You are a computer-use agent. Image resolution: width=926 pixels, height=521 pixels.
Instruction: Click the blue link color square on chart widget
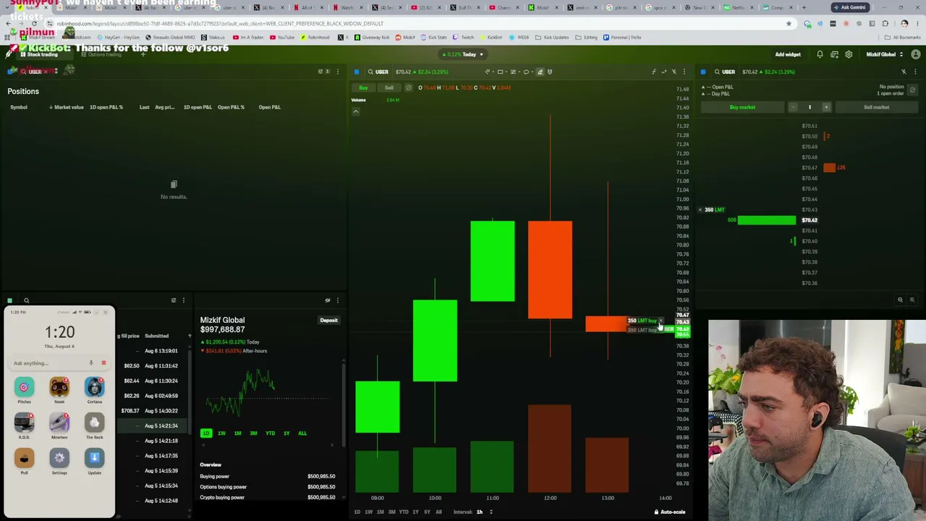(x=357, y=72)
